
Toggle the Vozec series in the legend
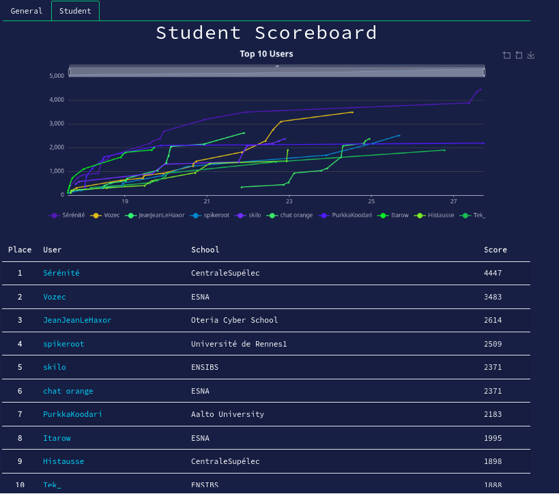105,216
